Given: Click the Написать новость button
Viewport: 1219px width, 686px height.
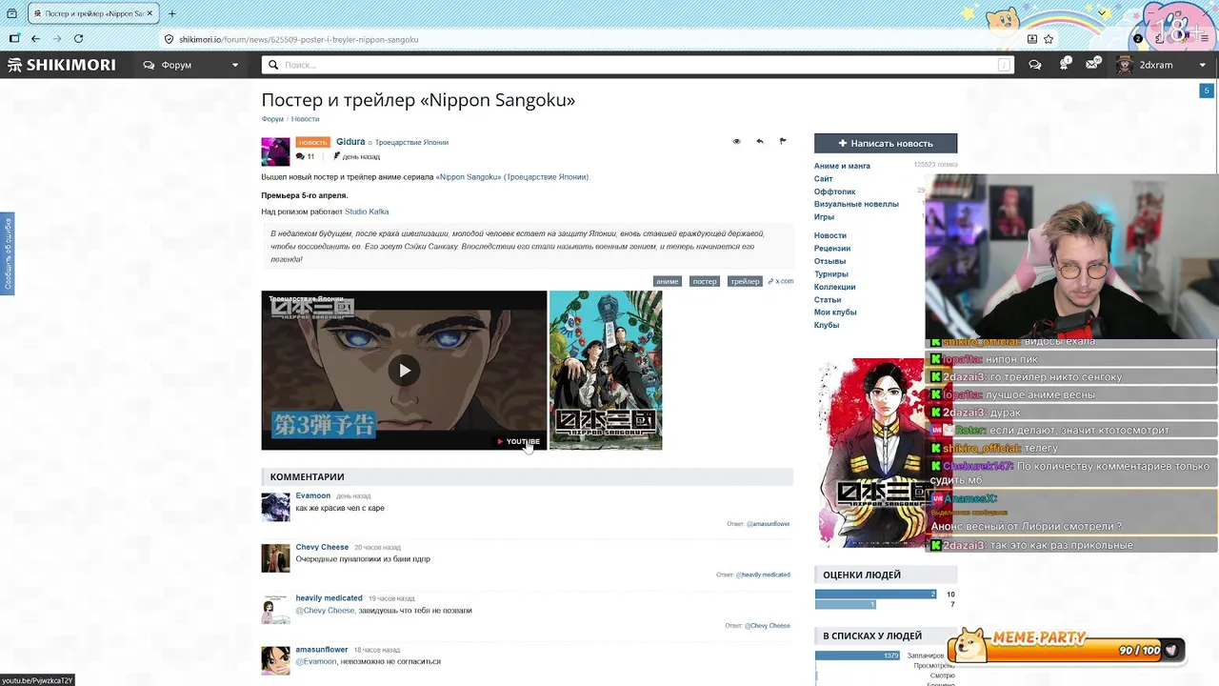Looking at the screenshot, I should tap(886, 143).
